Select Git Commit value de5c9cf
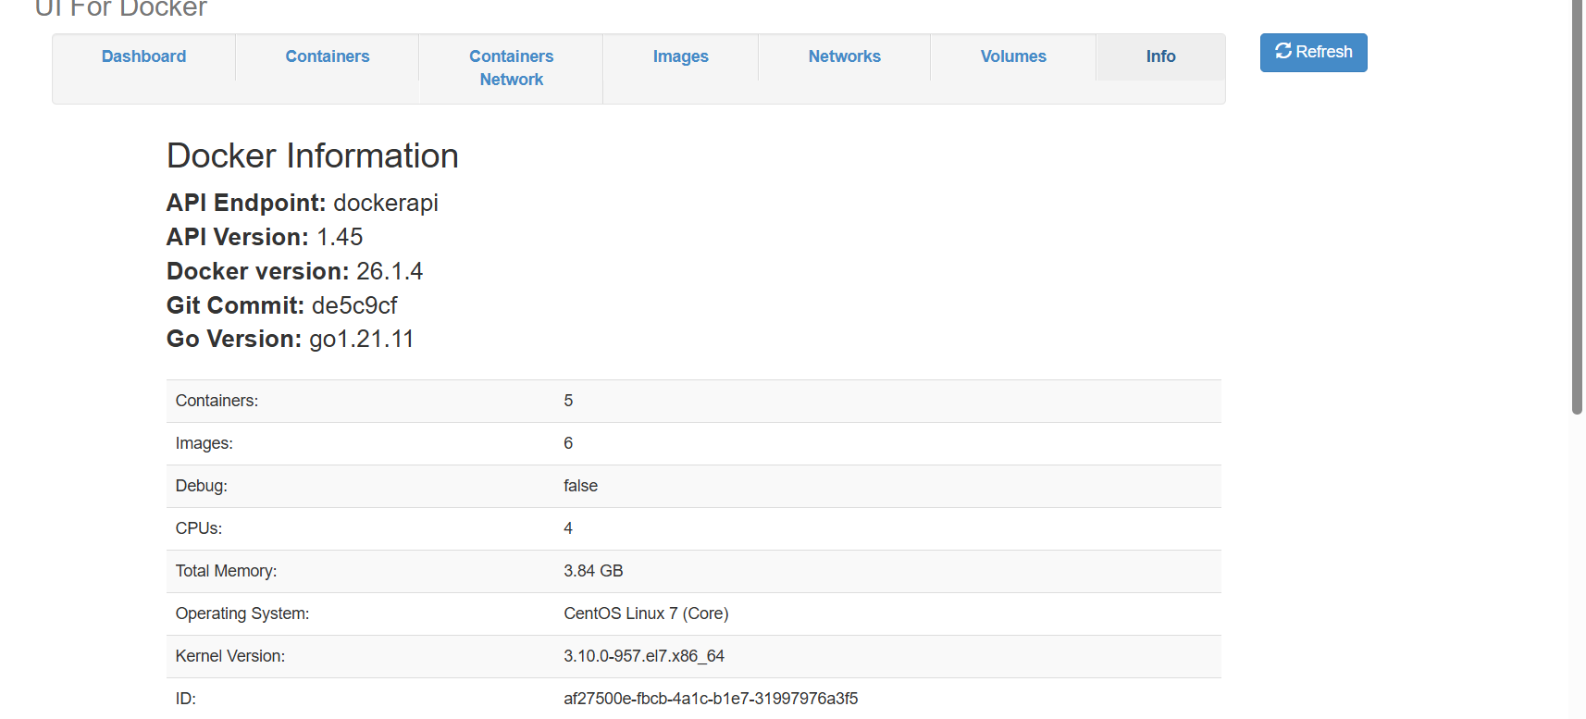Image resolution: width=1586 pixels, height=719 pixels. [354, 305]
